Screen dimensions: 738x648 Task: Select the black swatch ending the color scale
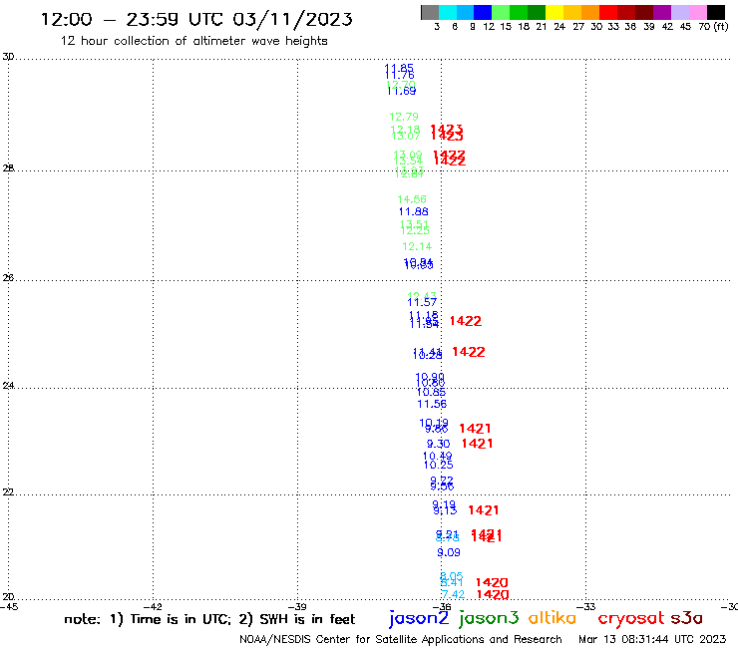click(x=715, y=12)
